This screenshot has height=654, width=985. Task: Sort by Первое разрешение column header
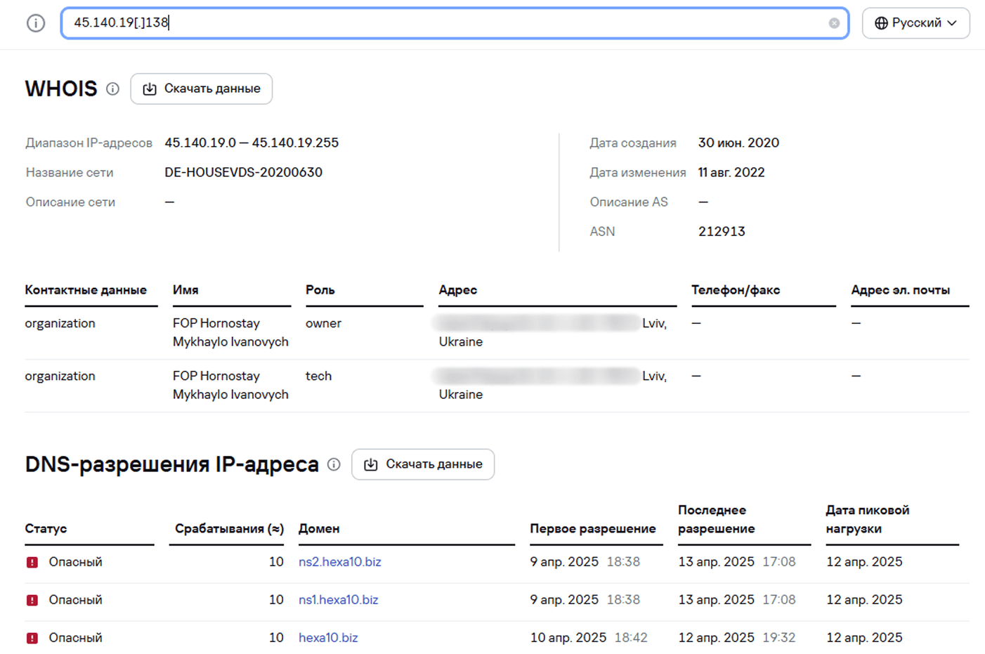pos(592,529)
